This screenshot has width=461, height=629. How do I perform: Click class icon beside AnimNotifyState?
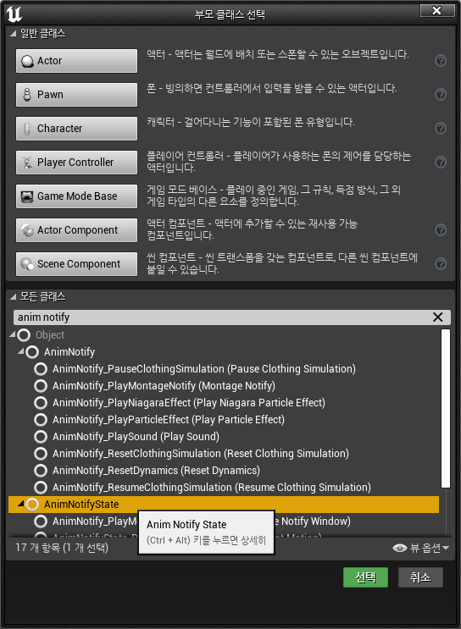[x=32, y=505]
